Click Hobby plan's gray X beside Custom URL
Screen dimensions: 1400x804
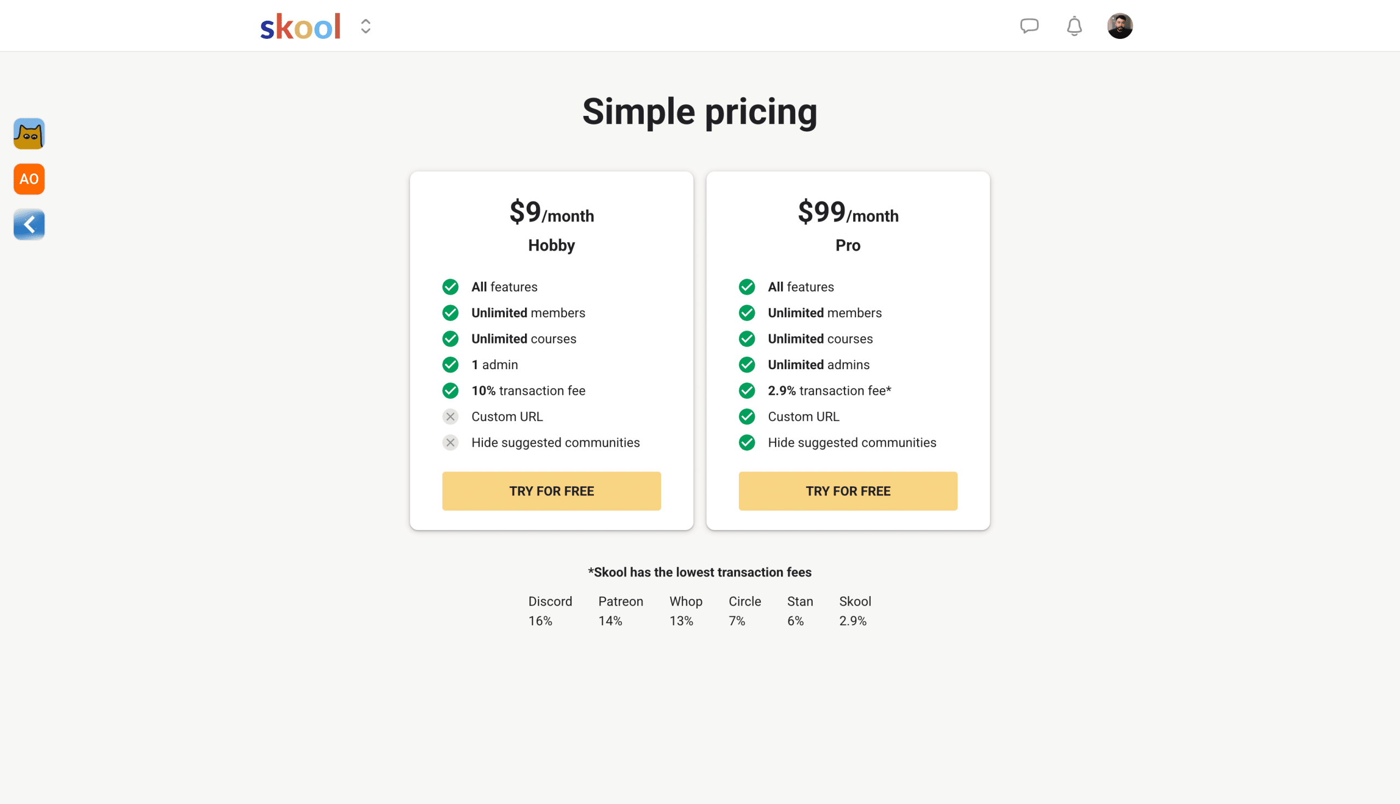(x=451, y=417)
